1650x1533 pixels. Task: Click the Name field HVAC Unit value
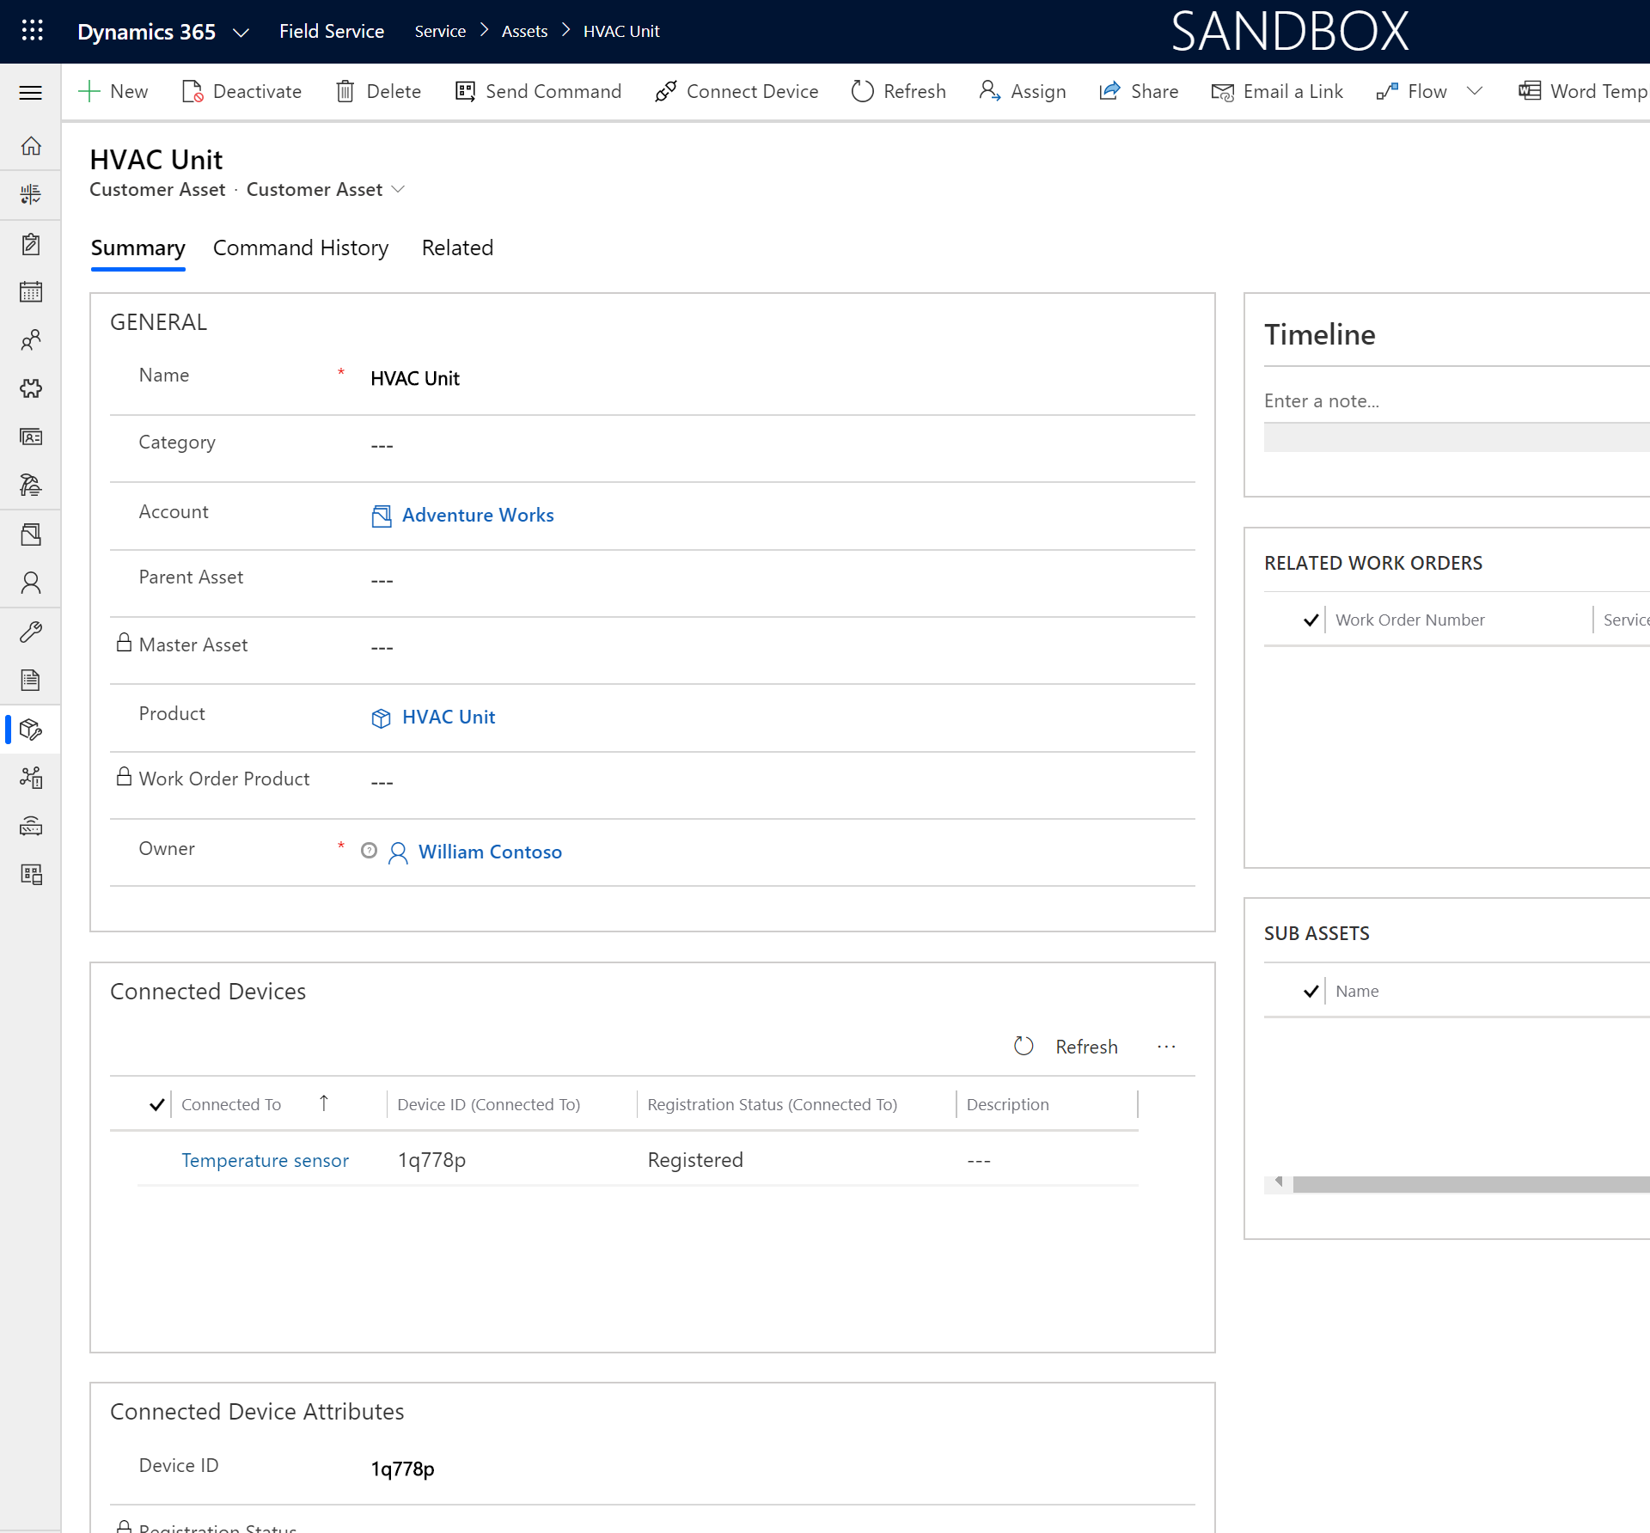point(415,378)
